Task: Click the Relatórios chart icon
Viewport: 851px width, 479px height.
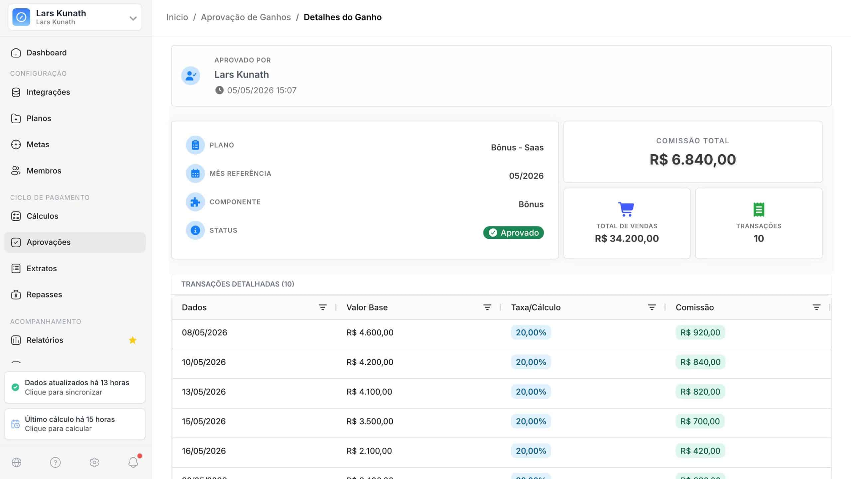Action: click(x=16, y=340)
